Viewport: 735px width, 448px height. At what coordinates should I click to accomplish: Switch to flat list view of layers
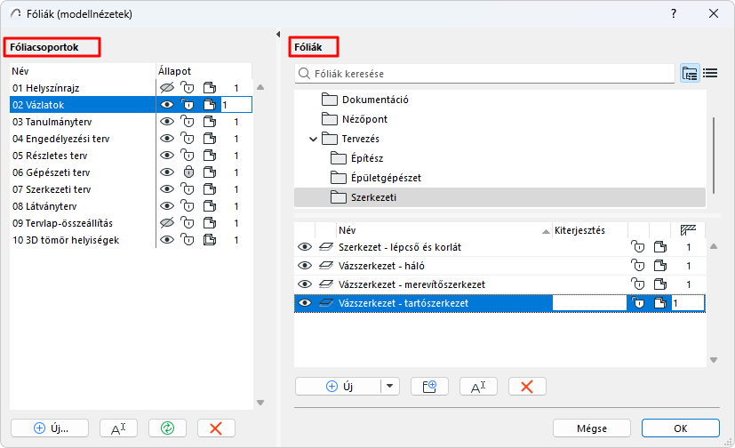click(710, 74)
